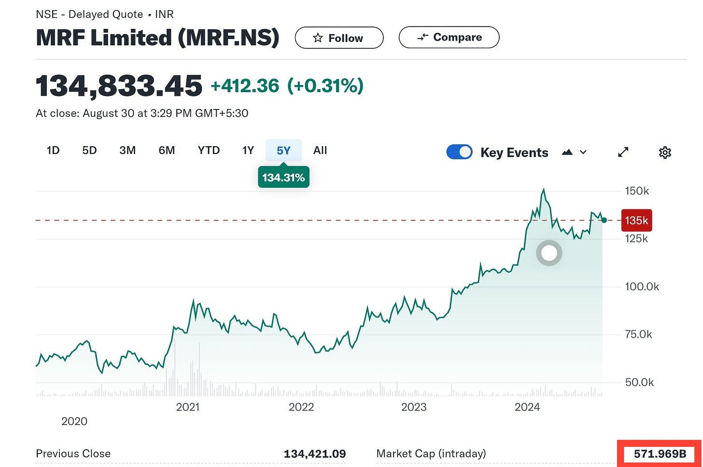Select the 5Y range tab
703x467 pixels.
(x=283, y=151)
